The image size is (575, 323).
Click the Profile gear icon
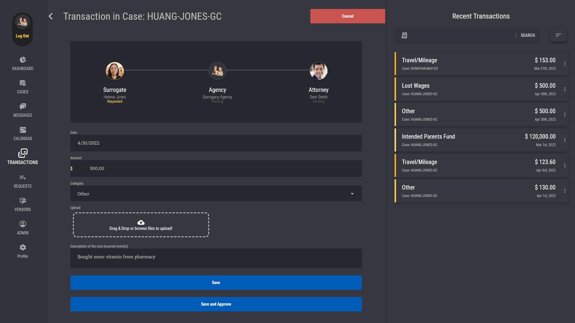(x=23, y=248)
